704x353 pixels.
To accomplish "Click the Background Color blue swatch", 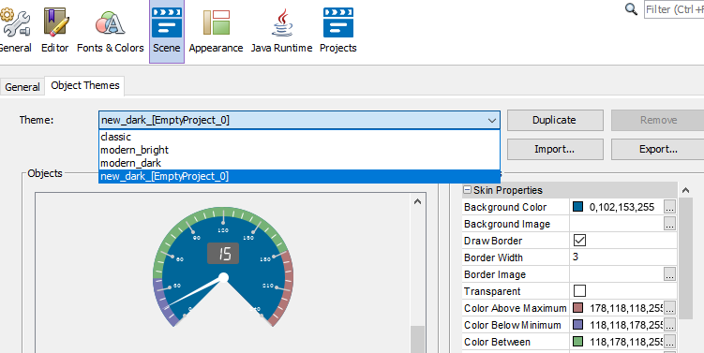I will click(577, 207).
